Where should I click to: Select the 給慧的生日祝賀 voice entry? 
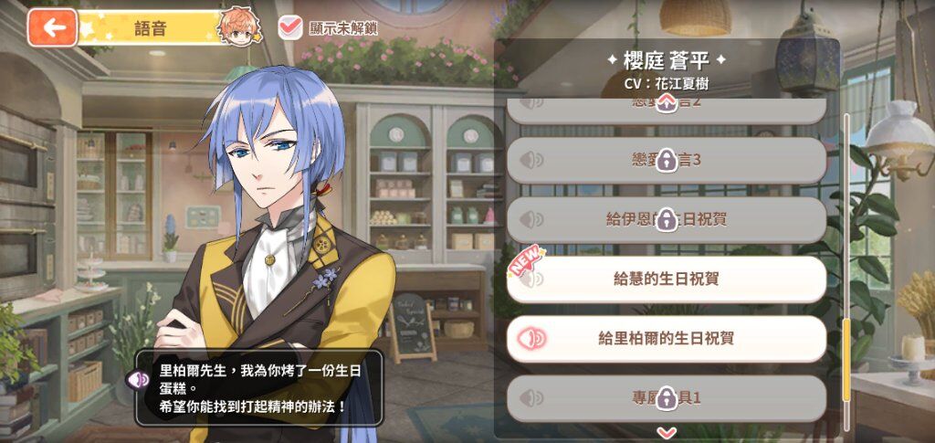(x=666, y=279)
